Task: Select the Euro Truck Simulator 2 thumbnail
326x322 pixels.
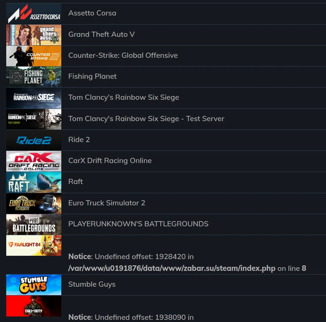Action: click(x=34, y=203)
